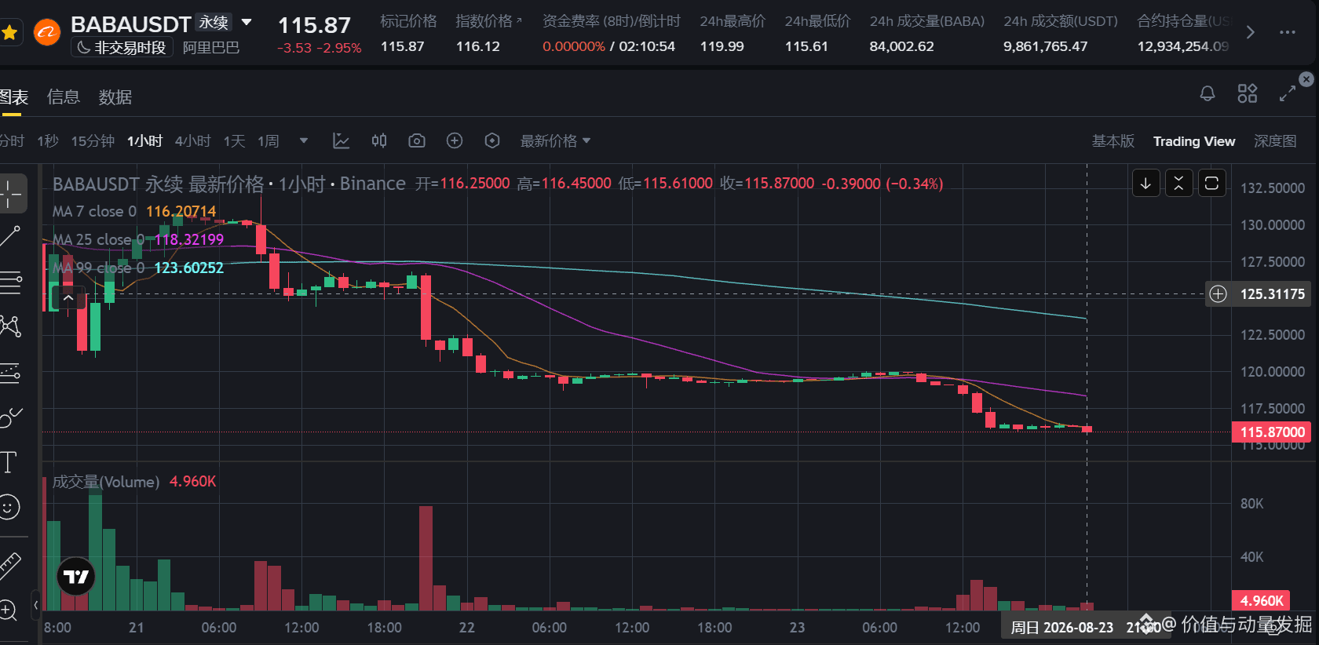Image resolution: width=1319 pixels, height=645 pixels.
Task: Open the 指数价格 link
Action: [488, 21]
